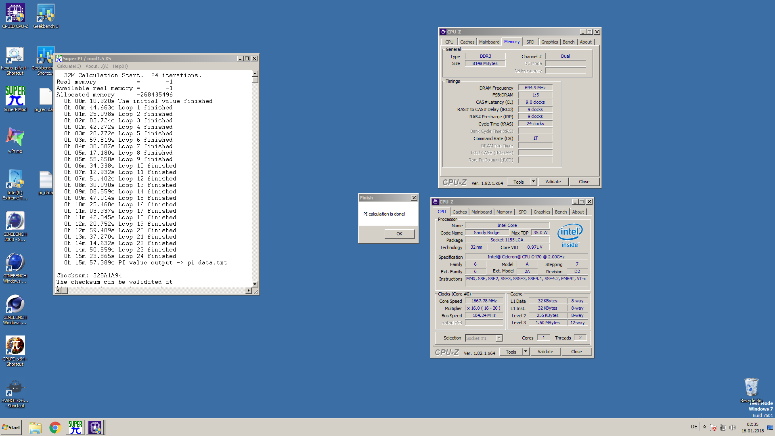
Task: Click the Core Speed 1667.78 MHz field
Action: (484, 301)
